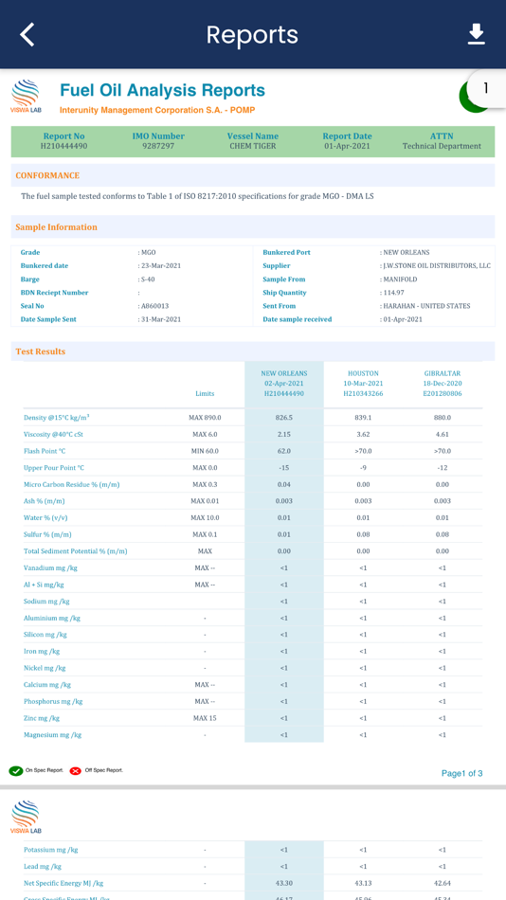Click the green On Spec Report checkmark icon
Screen dimensions: 506x900
(15, 771)
